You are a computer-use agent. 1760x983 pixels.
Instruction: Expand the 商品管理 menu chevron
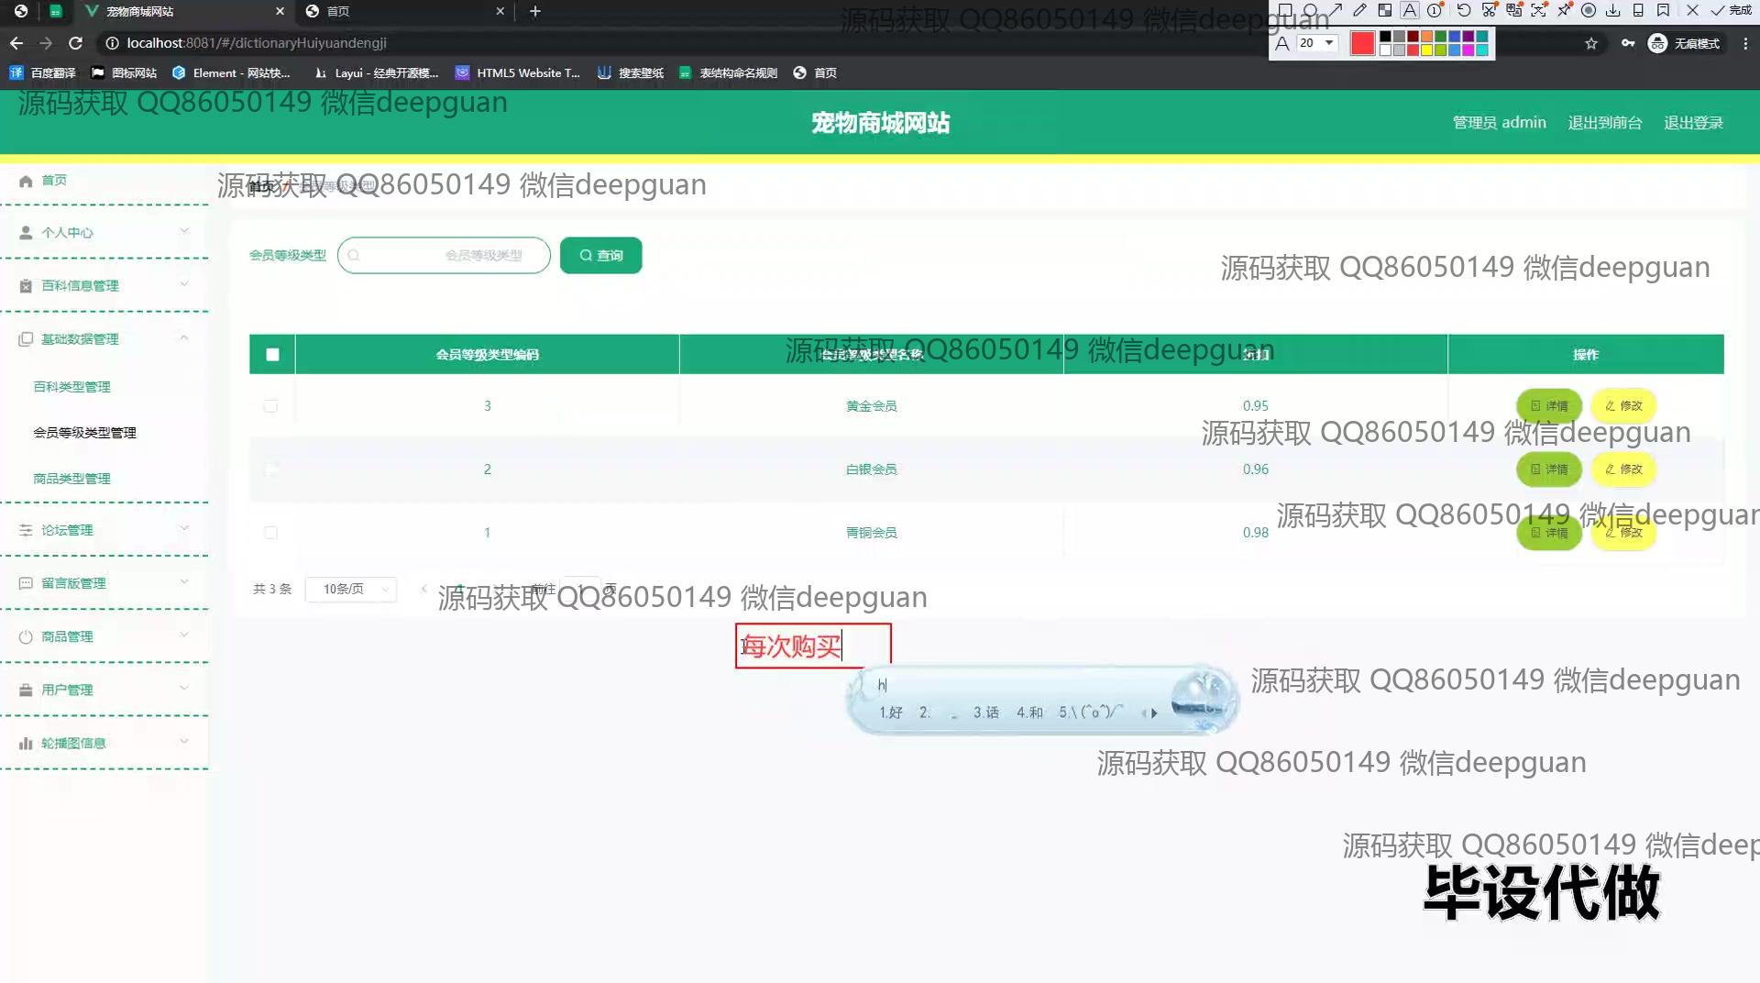tap(184, 635)
